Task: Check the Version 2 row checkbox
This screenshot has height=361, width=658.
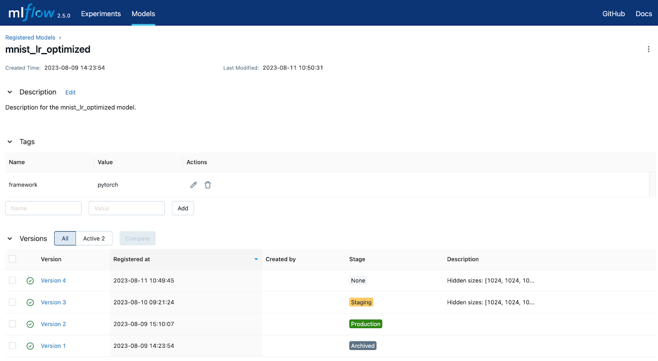Action: click(12, 324)
